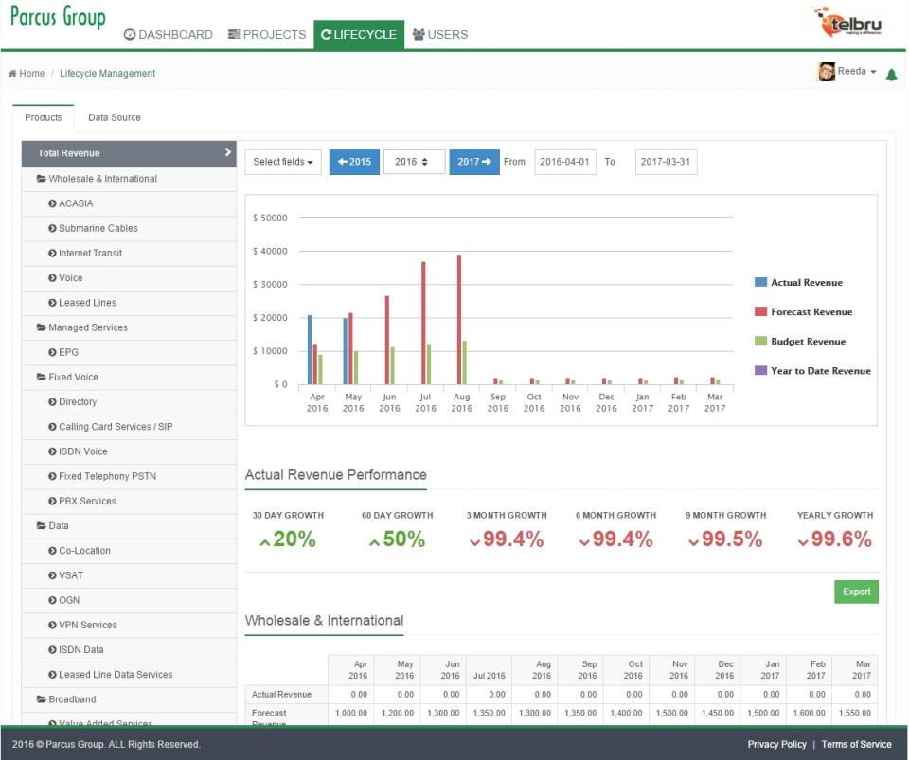The width and height of the screenshot is (909, 760).
Task: Open the Terms of Service link
Action: (x=856, y=744)
